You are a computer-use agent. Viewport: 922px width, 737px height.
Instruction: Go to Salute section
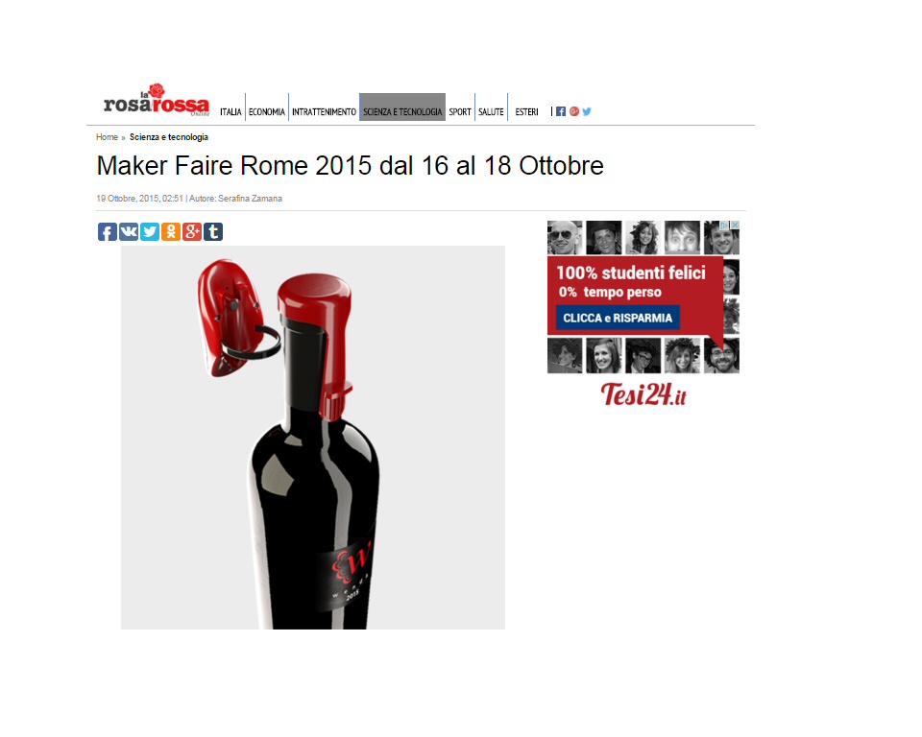[491, 111]
